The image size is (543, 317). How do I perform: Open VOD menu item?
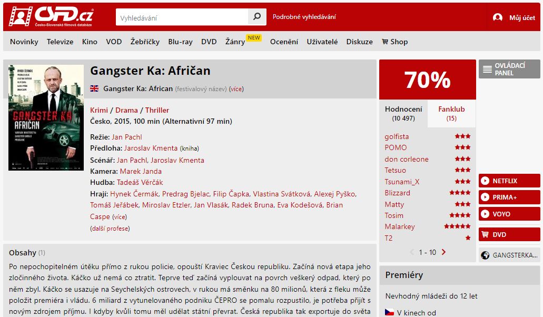[x=114, y=42]
